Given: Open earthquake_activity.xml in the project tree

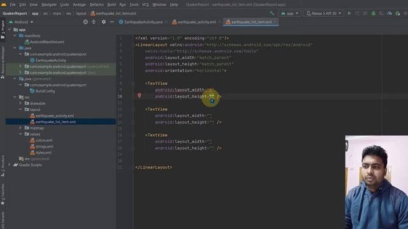Looking at the screenshot, I should tap(52, 116).
